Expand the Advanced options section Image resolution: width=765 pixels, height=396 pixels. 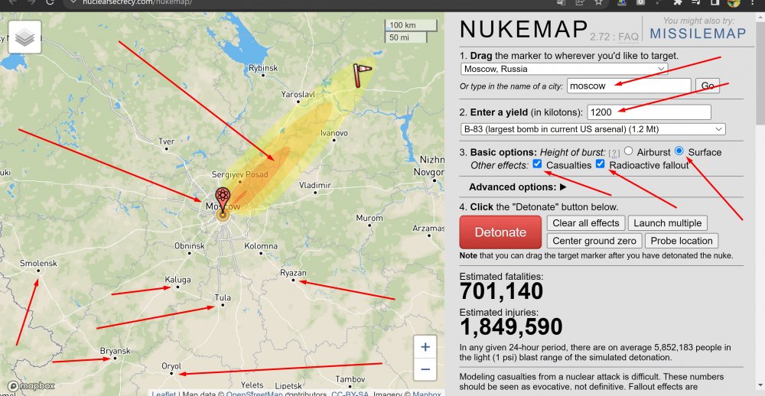click(x=518, y=187)
